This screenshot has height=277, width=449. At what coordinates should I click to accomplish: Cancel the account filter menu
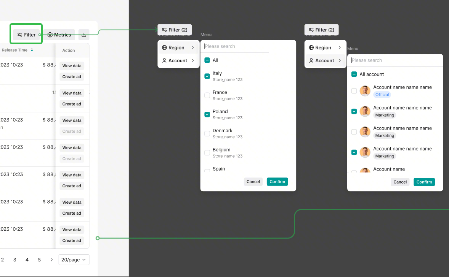400,182
